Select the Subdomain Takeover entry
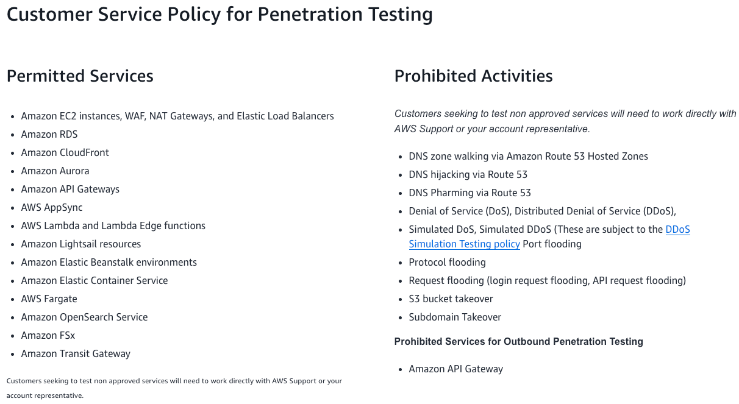Screen dimensions: 739x404 (x=455, y=317)
